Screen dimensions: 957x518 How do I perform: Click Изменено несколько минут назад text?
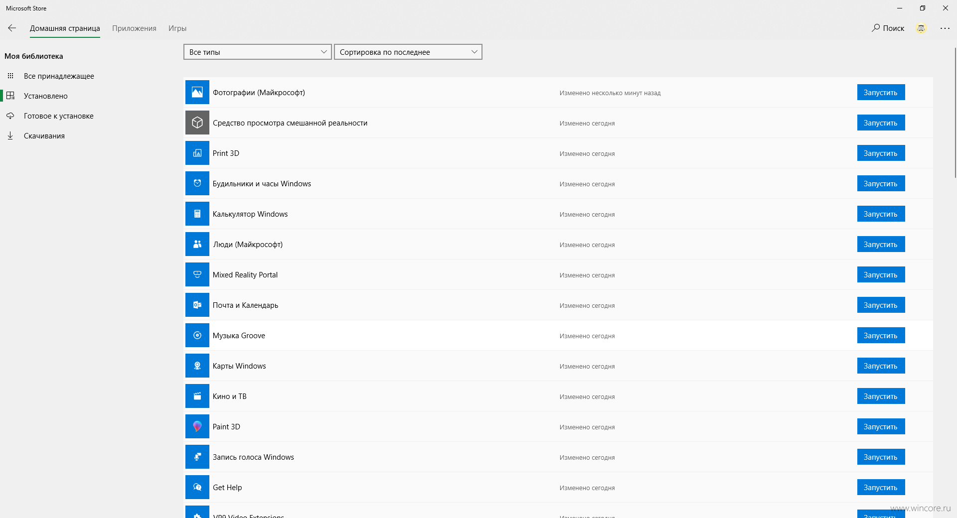tap(610, 93)
